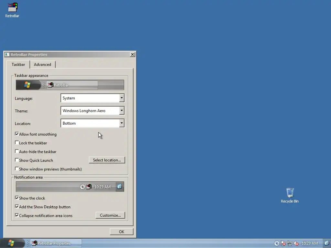Select the Recycle Bin desktop icon

point(290,195)
